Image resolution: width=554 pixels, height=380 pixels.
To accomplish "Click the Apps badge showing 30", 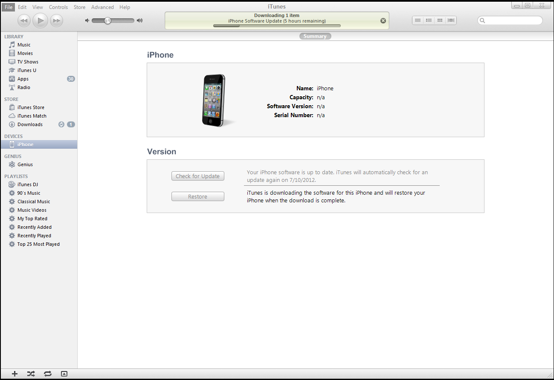I will point(71,79).
